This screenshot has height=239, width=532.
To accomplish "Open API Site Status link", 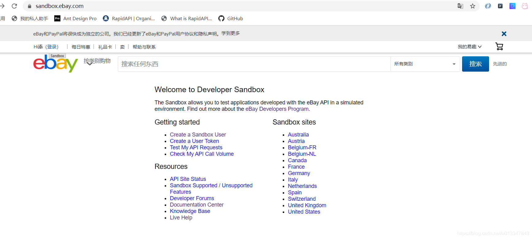I will pyautogui.click(x=188, y=179).
